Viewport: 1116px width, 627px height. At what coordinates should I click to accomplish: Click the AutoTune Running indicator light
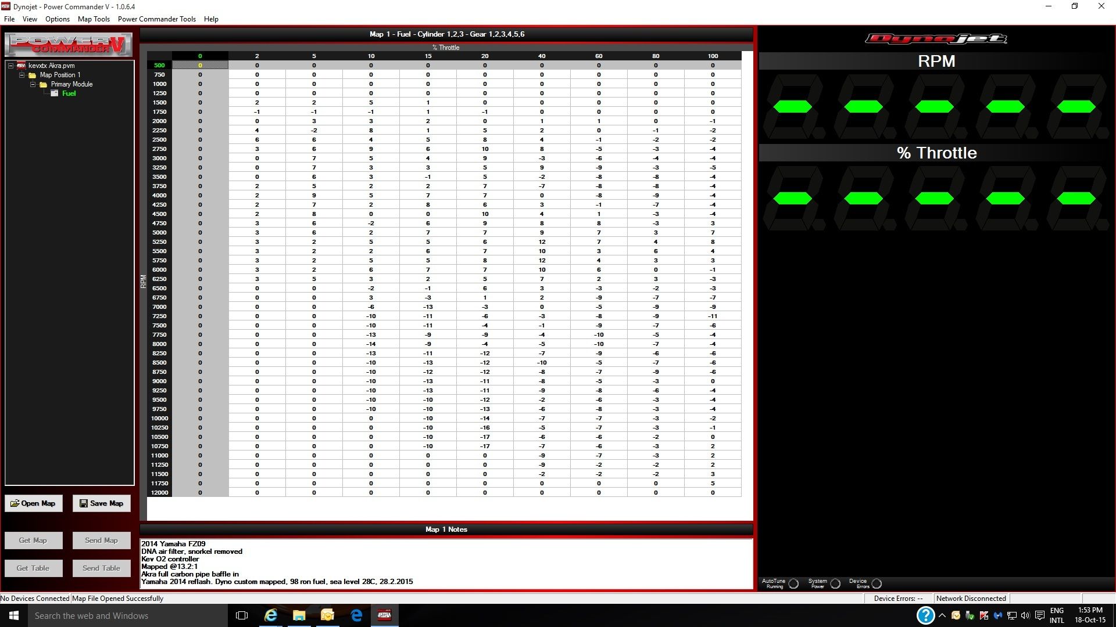793,583
